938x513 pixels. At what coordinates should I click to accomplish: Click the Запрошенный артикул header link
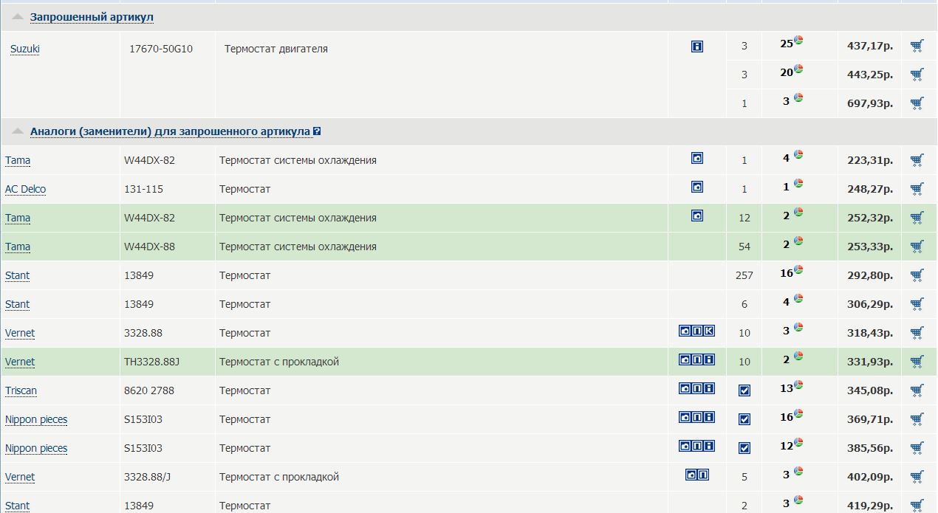(92, 17)
